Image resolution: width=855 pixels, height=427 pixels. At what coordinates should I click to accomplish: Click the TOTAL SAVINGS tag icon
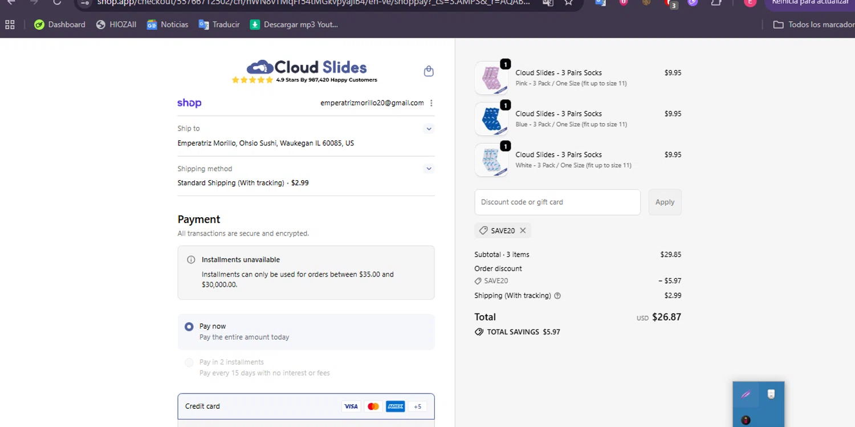coord(479,332)
